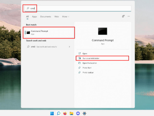Launch Firefox from the taskbar
The image size is (154, 116).
(x=65, y=113)
